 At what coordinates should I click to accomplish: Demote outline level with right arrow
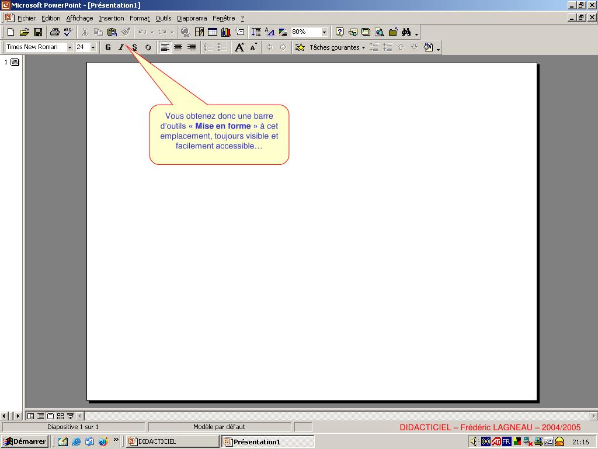(x=283, y=47)
